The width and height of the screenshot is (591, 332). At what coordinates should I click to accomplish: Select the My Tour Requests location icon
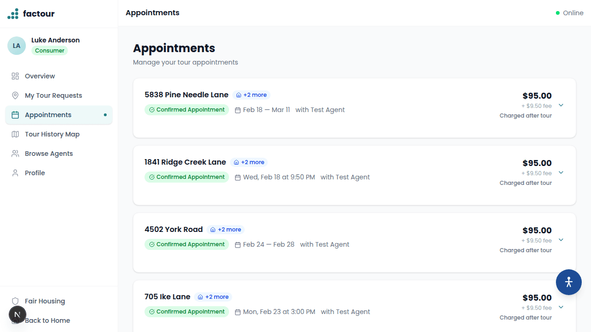[x=15, y=95]
